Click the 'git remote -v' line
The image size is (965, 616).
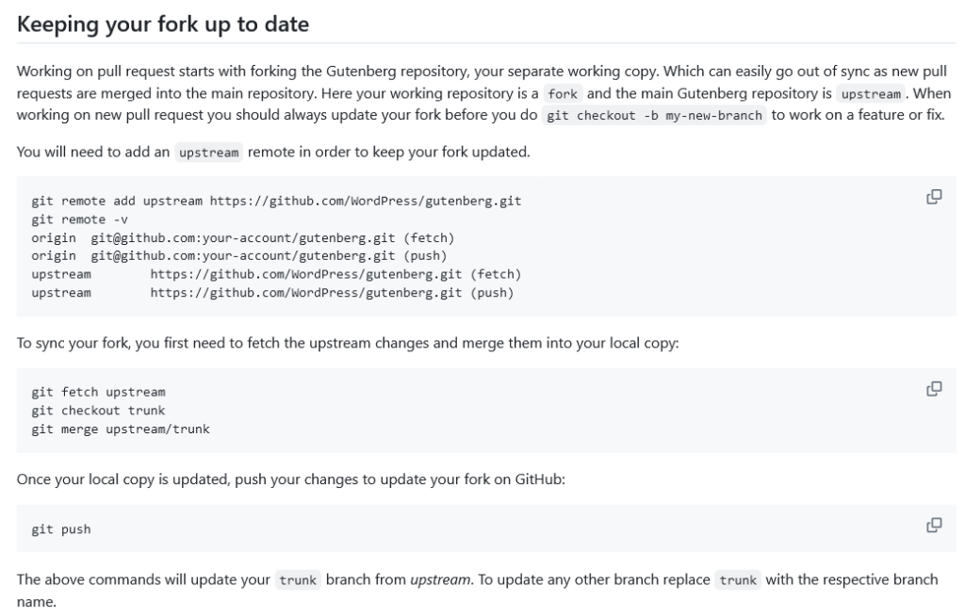pos(79,219)
